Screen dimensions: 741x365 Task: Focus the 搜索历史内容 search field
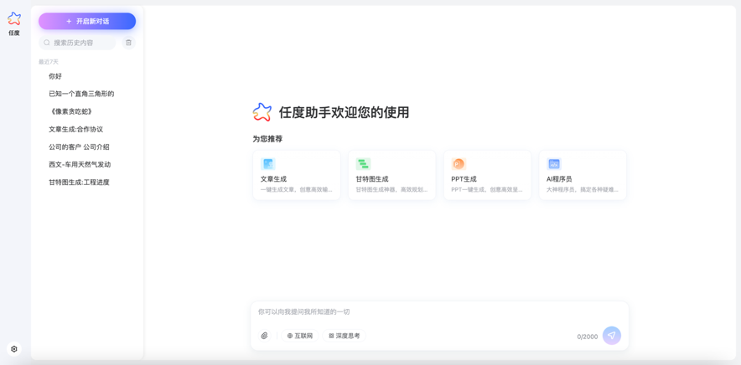click(x=80, y=43)
